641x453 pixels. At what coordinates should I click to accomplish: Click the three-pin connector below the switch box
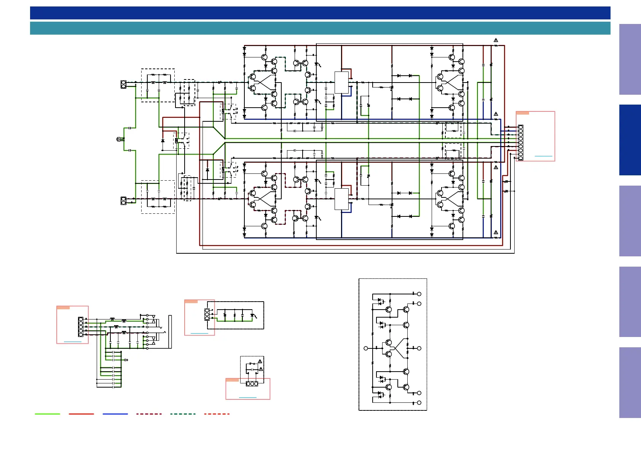[x=252, y=384]
